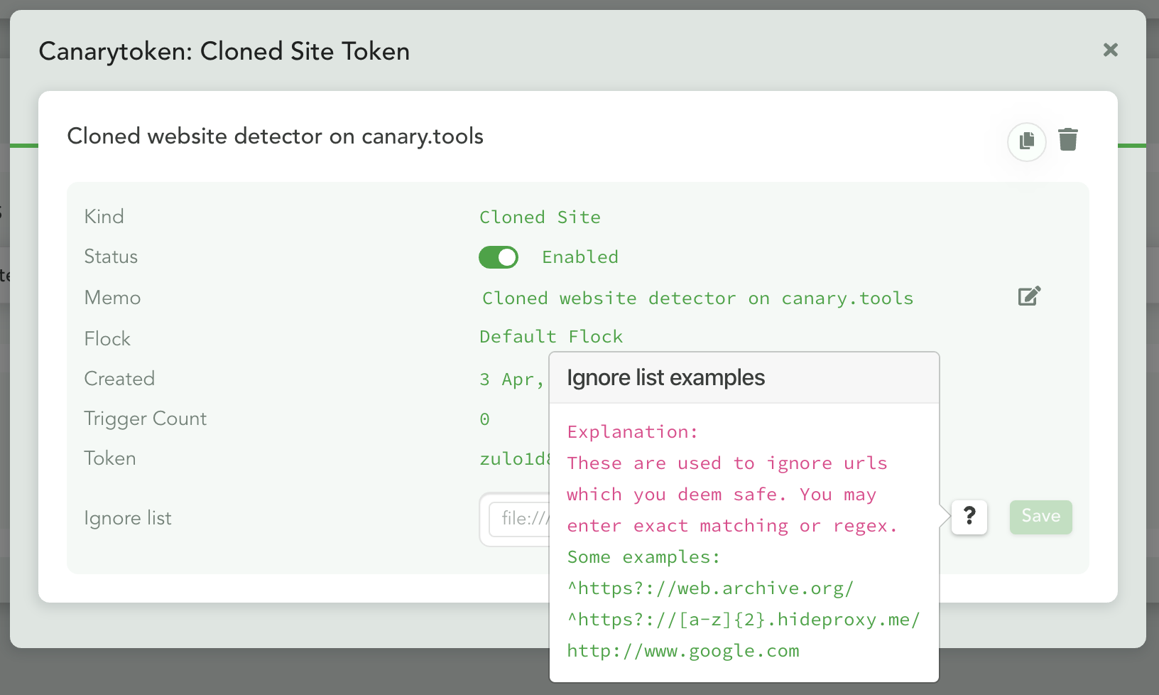Click the copy token icon
Screen dimensions: 1159x695
point(1026,141)
